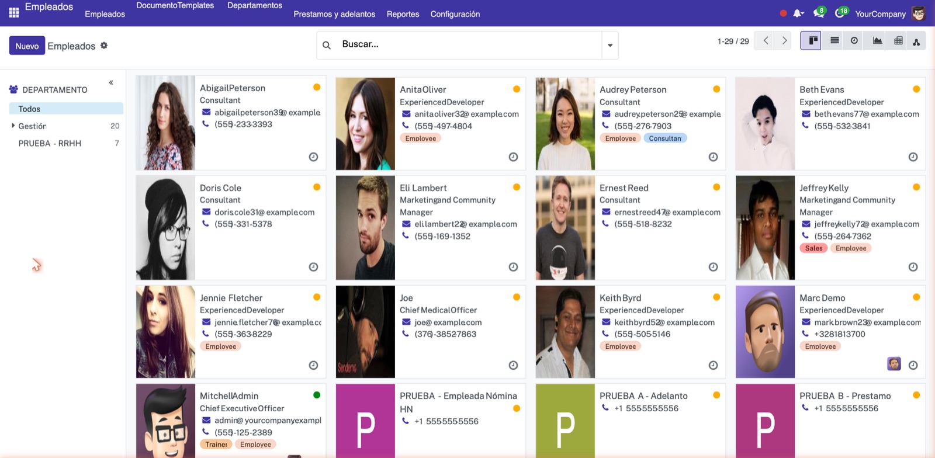The height and width of the screenshot is (458, 935).
Task: Open the Departamentos menu
Action: pyautogui.click(x=255, y=5)
